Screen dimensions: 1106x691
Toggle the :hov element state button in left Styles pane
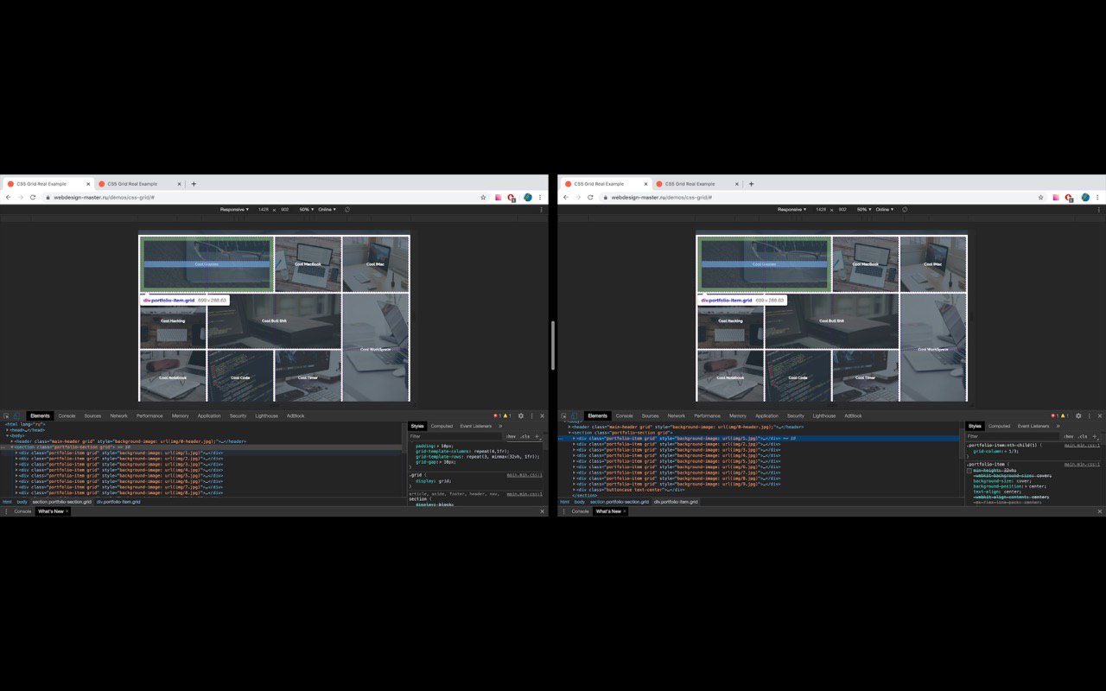pos(511,436)
